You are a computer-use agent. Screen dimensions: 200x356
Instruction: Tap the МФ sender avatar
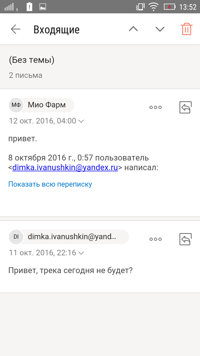click(x=16, y=105)
